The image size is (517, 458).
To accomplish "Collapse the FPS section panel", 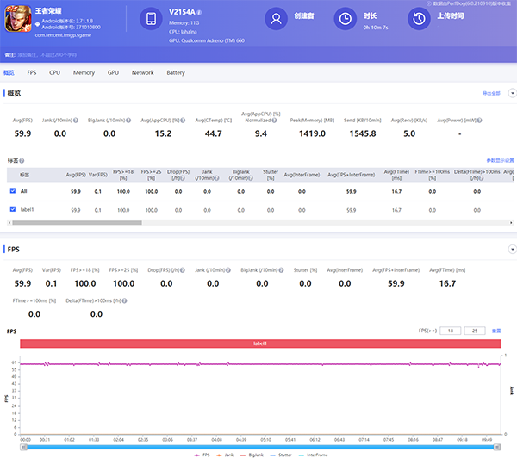I will [x=512, y=249].
